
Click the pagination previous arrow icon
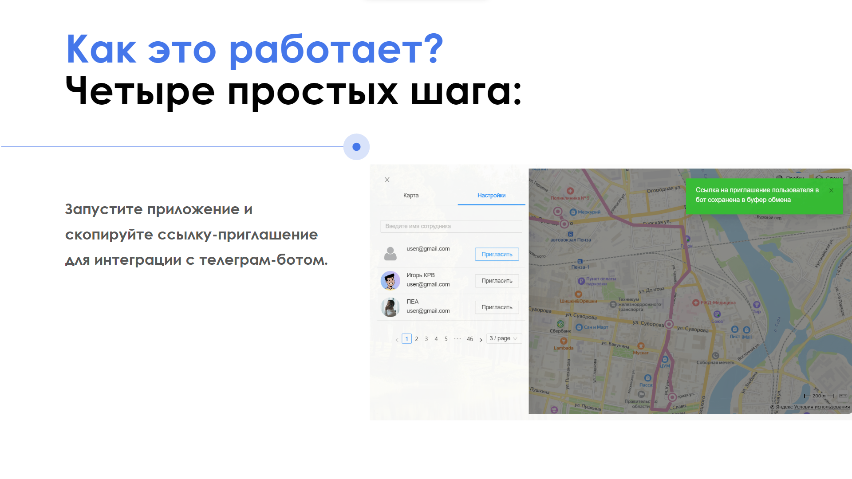[397, 339]
